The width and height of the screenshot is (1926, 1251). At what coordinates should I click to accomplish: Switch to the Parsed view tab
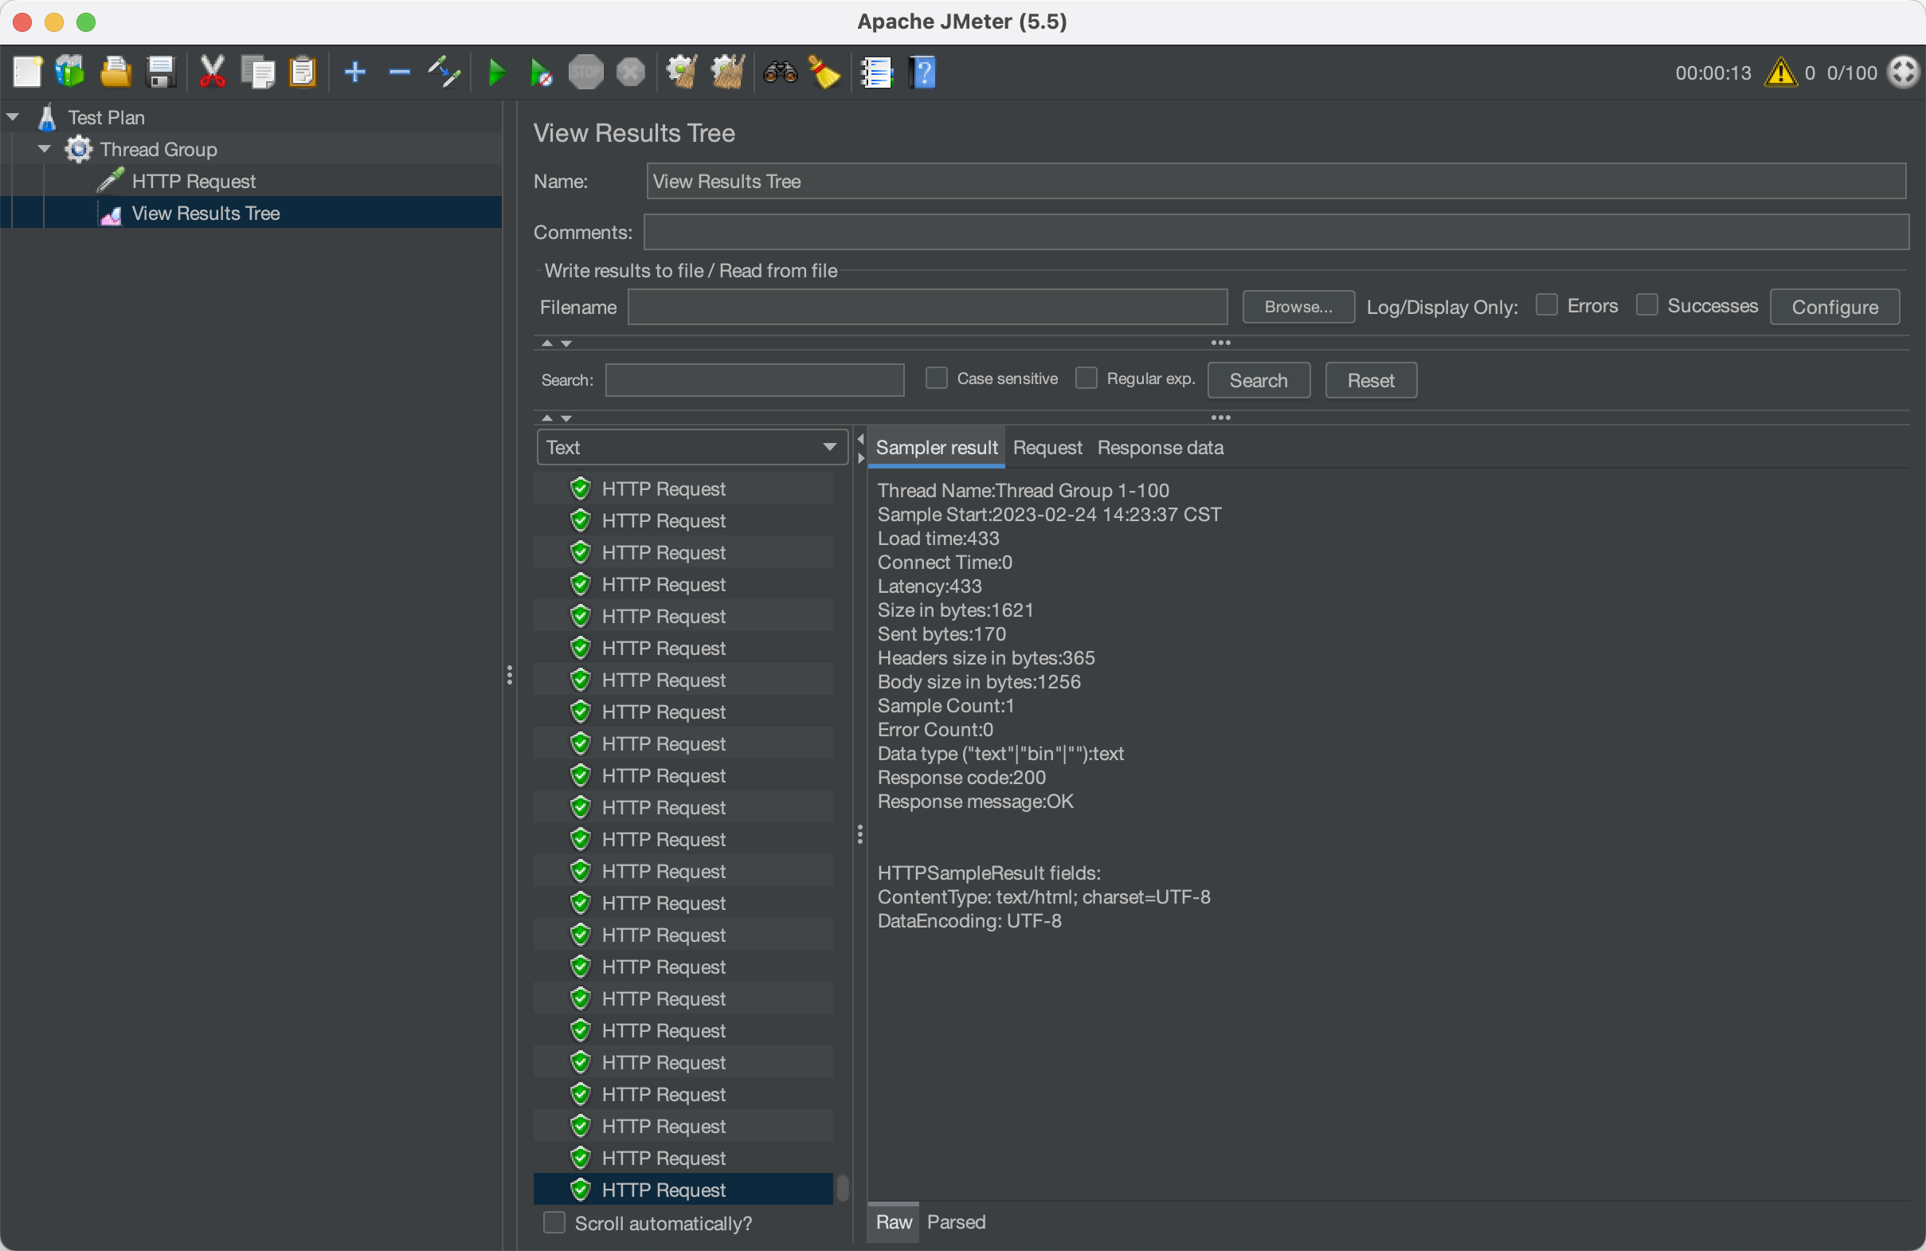click(x=956, y=1222)
